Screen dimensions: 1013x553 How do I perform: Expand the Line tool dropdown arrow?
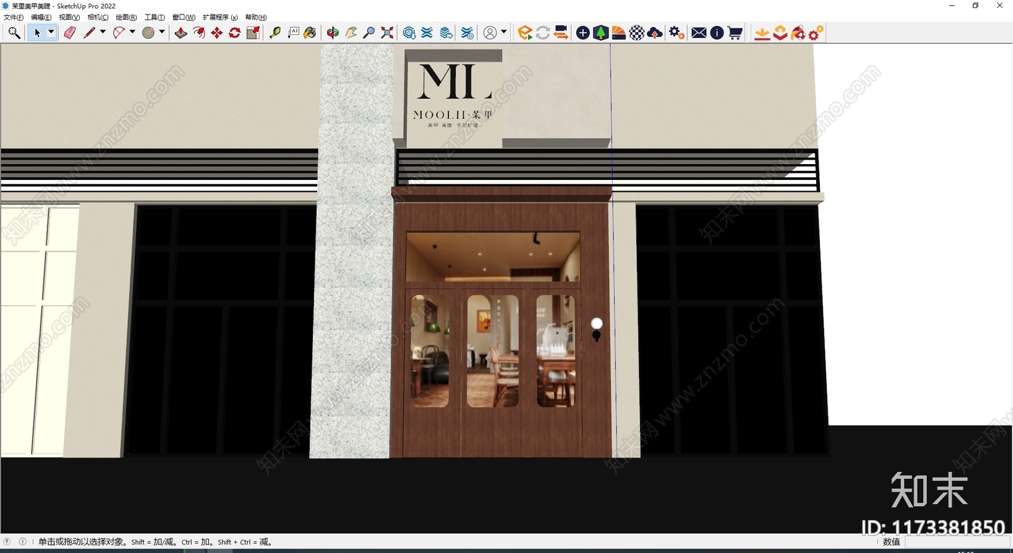pos(103,32)
